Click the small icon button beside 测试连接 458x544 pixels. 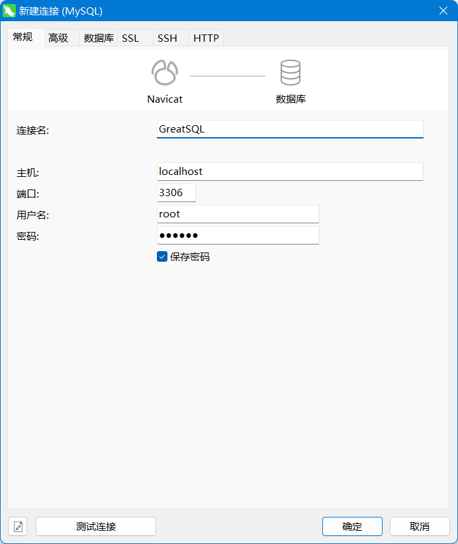tap(18, 526)
